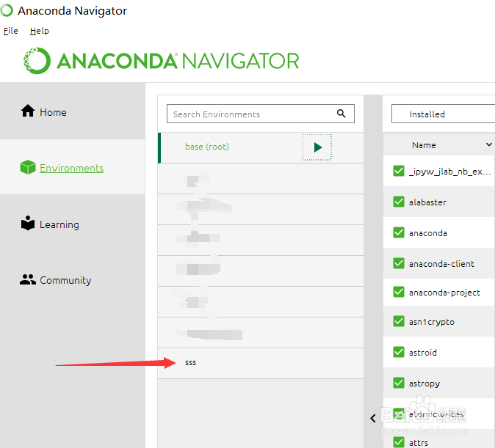Click the green play arrow for base (root)

point(317,147)
